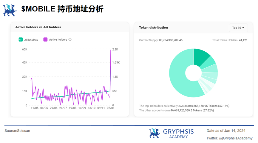Click the GRYPHSIS ACADEMY wordmark in the footer
258x143 pixels.
(178, 133)
